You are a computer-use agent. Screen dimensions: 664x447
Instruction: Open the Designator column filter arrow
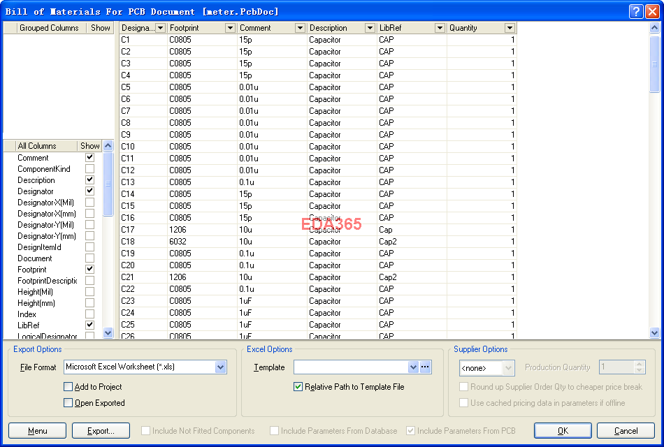click(x=160, y=28)
